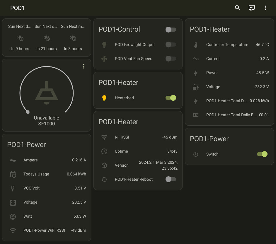Open POD1-Power Voltage 232.5 V row
This screenshot has height=244, width=276.
tap(47, 202)
